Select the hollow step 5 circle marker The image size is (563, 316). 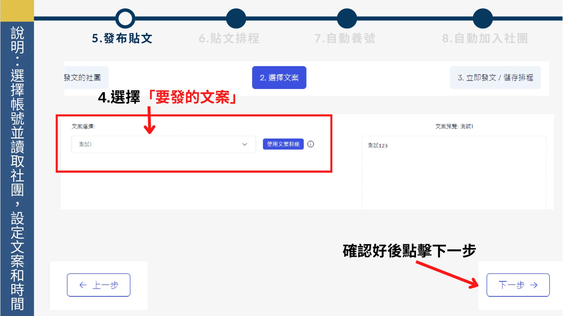click(125, 18)
